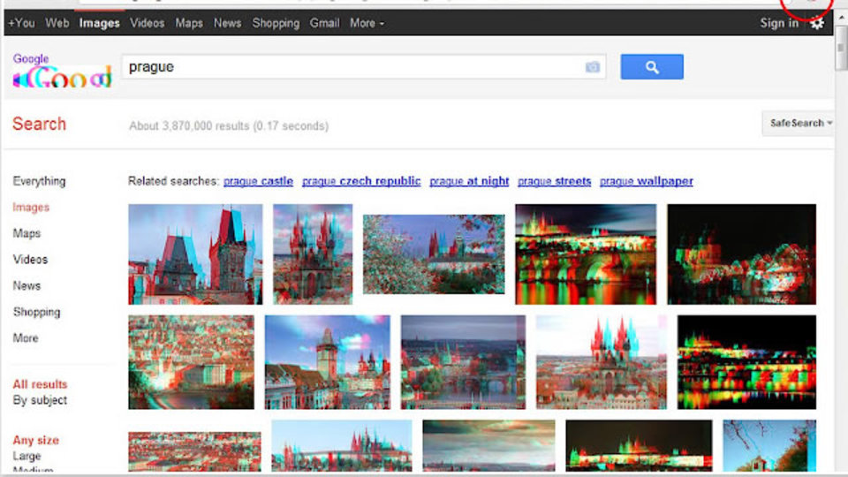Click the vertical page scrollbar
The height and width of the screenshot is (477, 848).
pos(840,244)
